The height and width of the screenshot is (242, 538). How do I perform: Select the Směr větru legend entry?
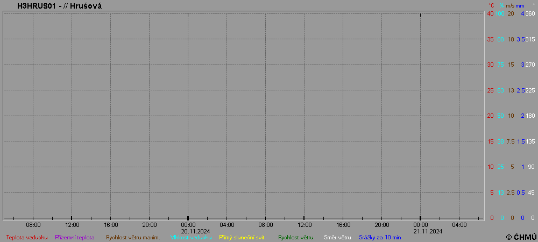click(337, 237)
